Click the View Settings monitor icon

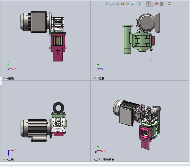170,4
